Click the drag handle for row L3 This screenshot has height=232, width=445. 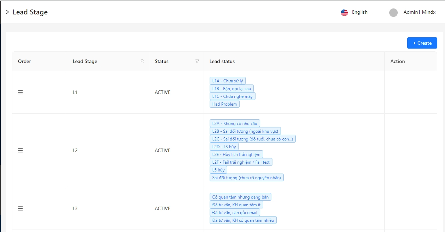20,208
